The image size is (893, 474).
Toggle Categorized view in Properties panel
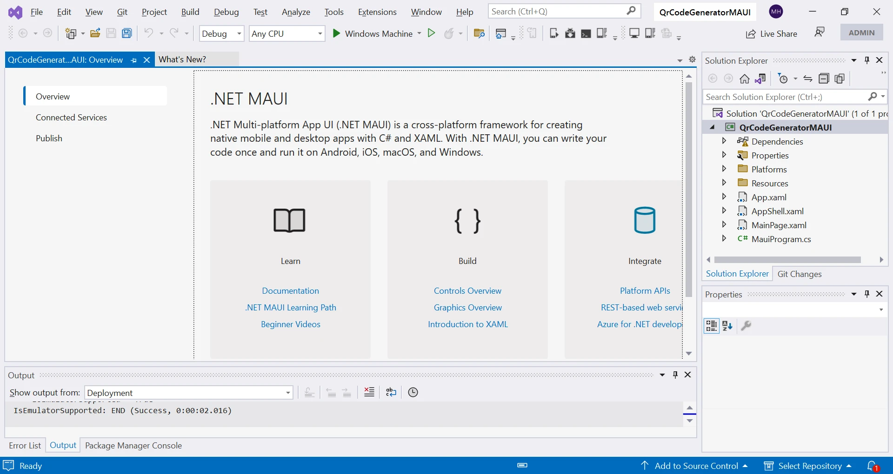pos(711,326)
